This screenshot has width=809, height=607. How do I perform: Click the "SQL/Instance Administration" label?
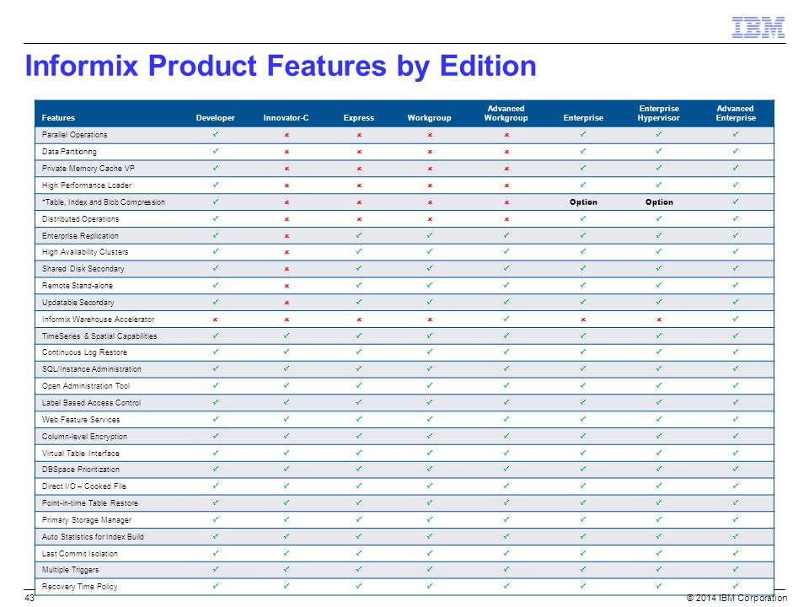(91, 369)
